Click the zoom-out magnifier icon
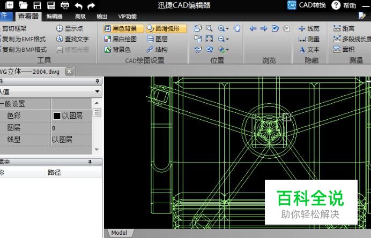The image size is (371, 238). tap(221, 39)
